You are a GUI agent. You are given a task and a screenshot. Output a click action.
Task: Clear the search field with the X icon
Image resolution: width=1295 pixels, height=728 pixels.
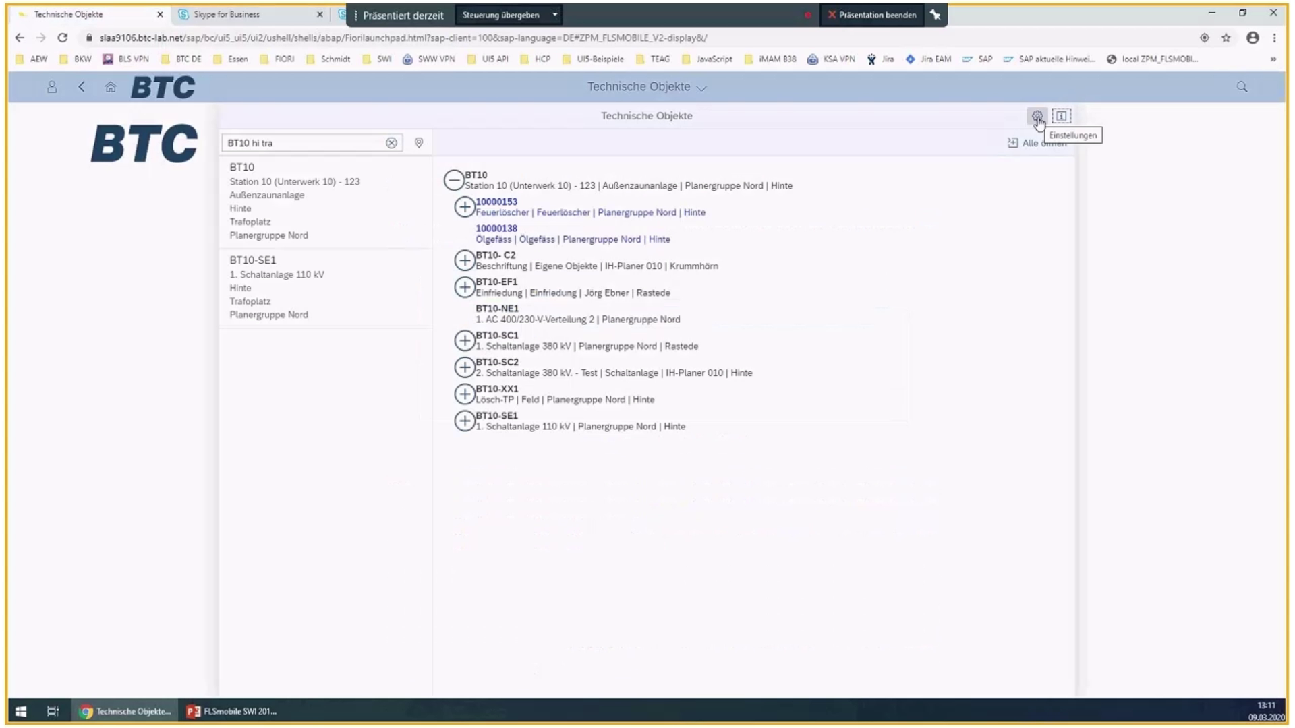[x=391, y=142]
